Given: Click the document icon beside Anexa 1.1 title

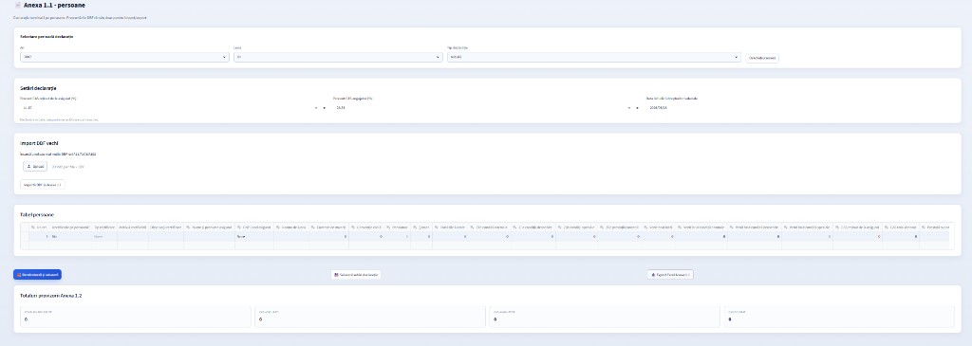Looking at the screenshot, I should [x=17, y=5].
